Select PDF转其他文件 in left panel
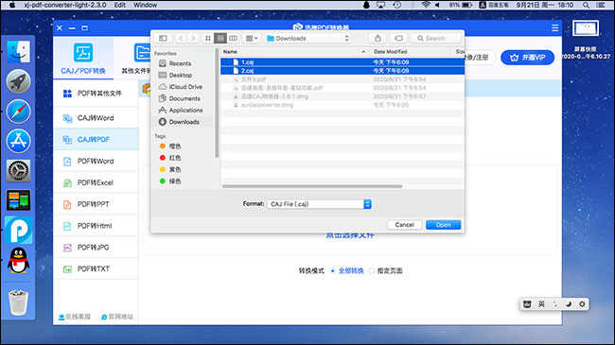The height and width of the screenshot is (345, 615). pos(96,94)
